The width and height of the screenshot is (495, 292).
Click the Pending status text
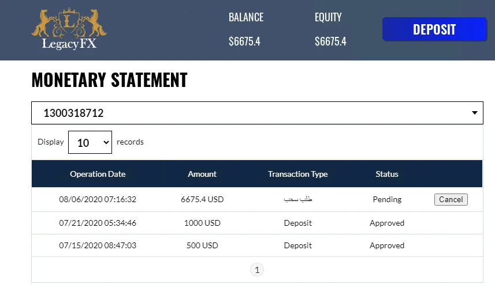(387, 199)
